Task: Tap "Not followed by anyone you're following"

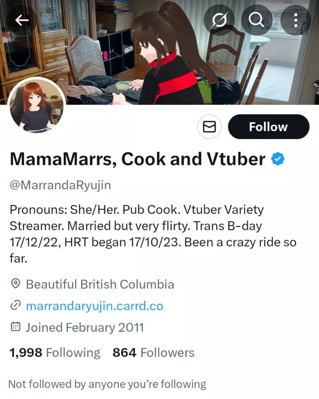Action: point(107,384)
